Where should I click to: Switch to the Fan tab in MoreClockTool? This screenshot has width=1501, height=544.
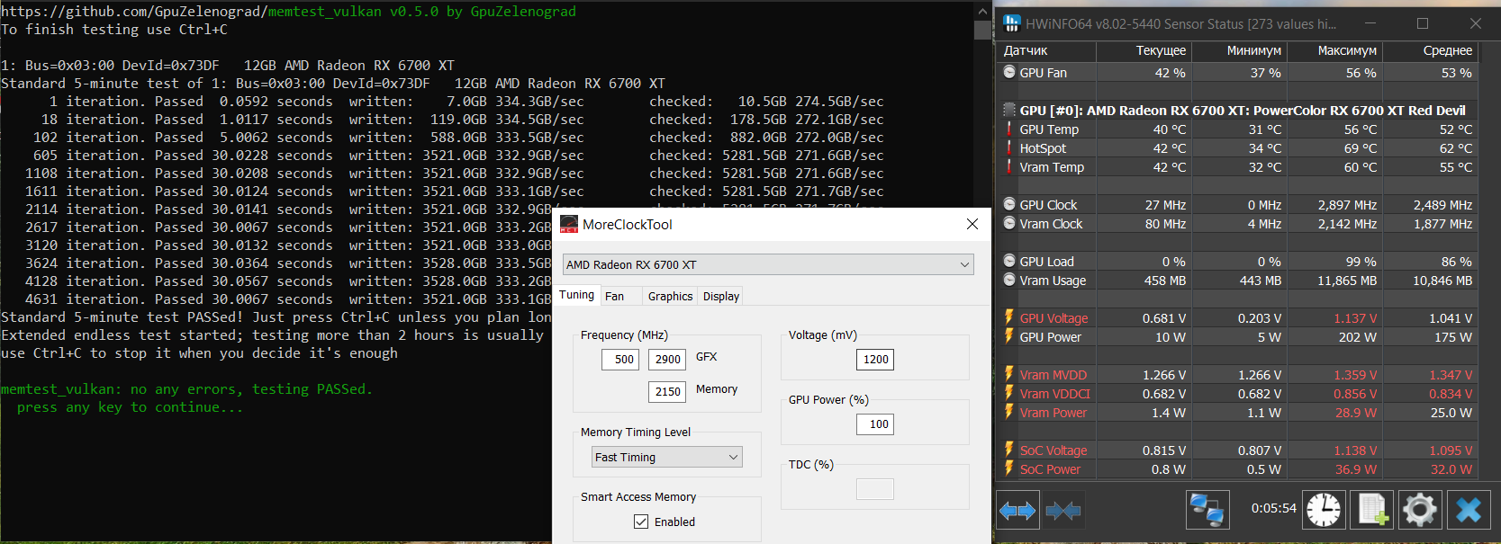click(614, 296)
